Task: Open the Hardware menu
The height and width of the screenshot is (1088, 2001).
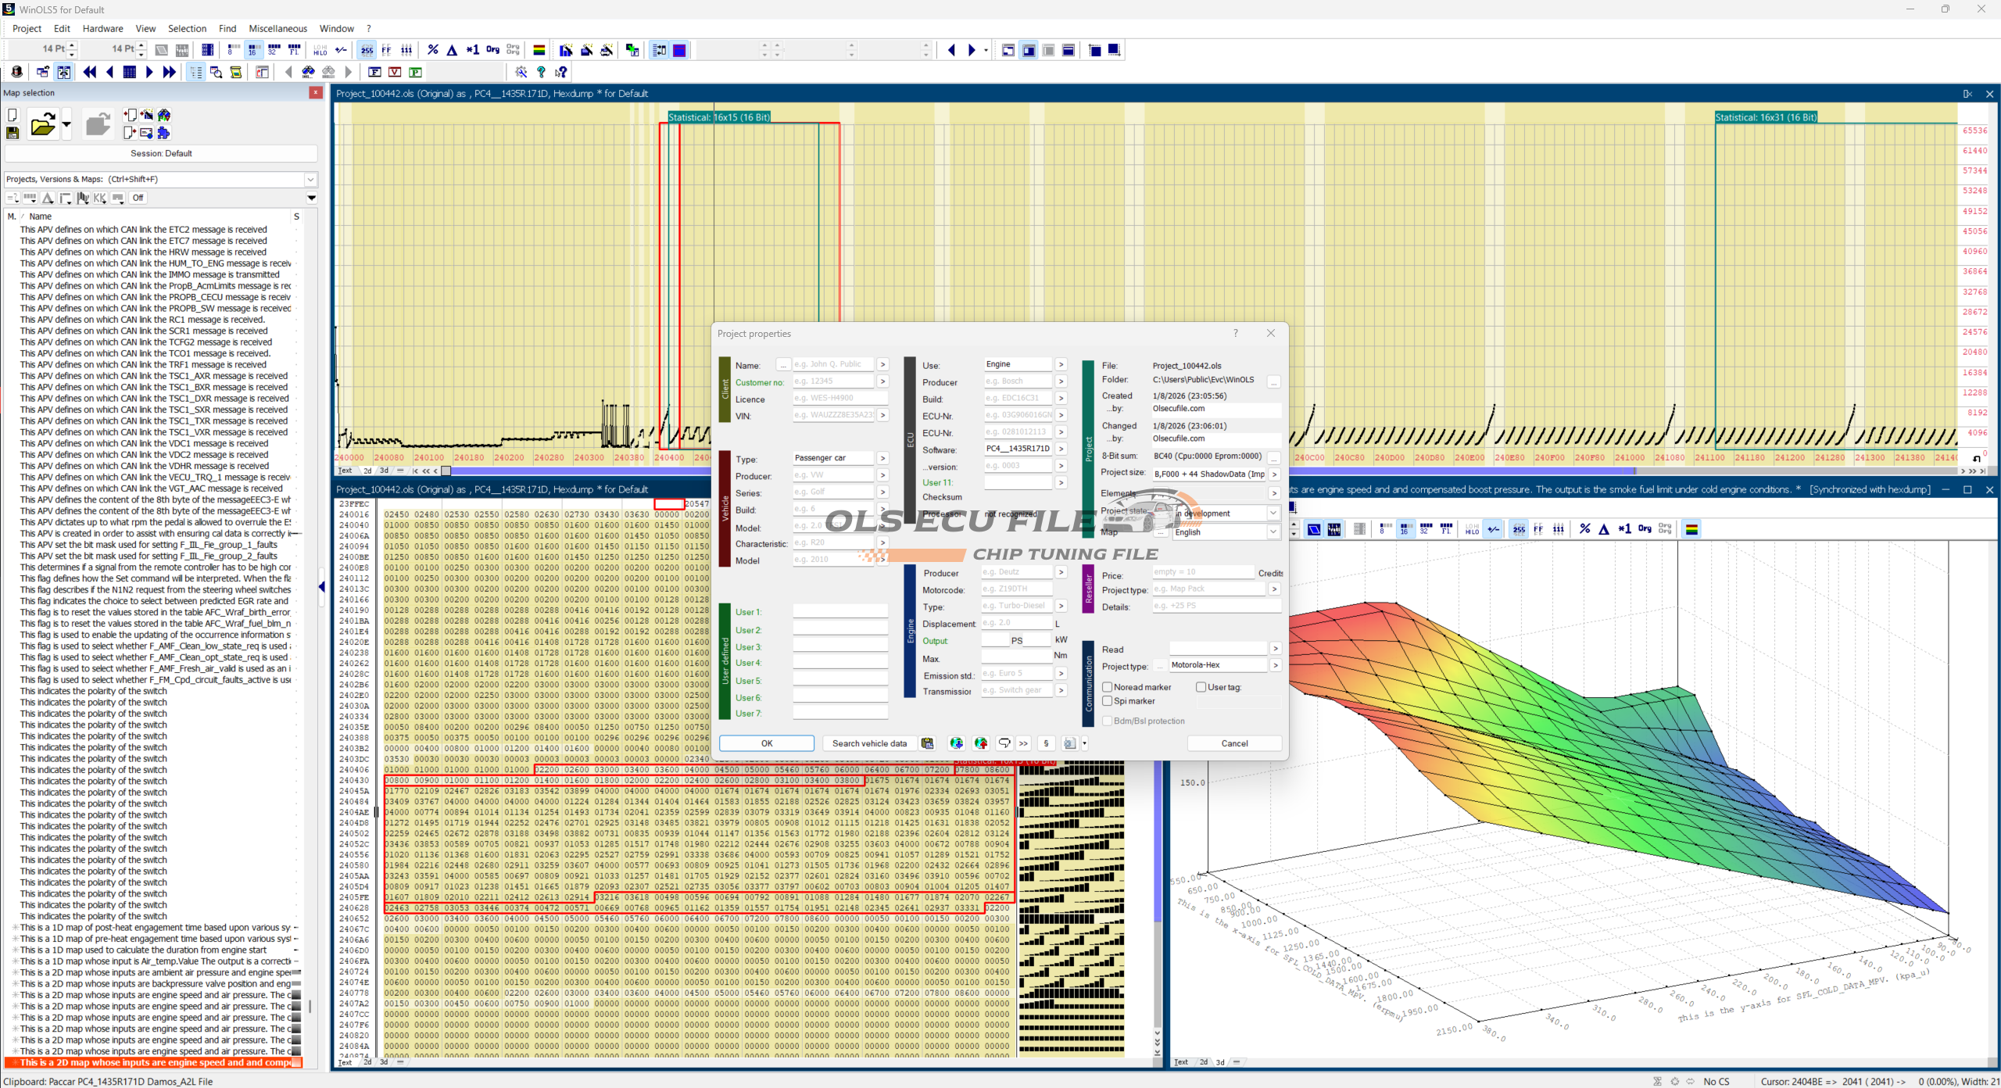Action: 102,29
